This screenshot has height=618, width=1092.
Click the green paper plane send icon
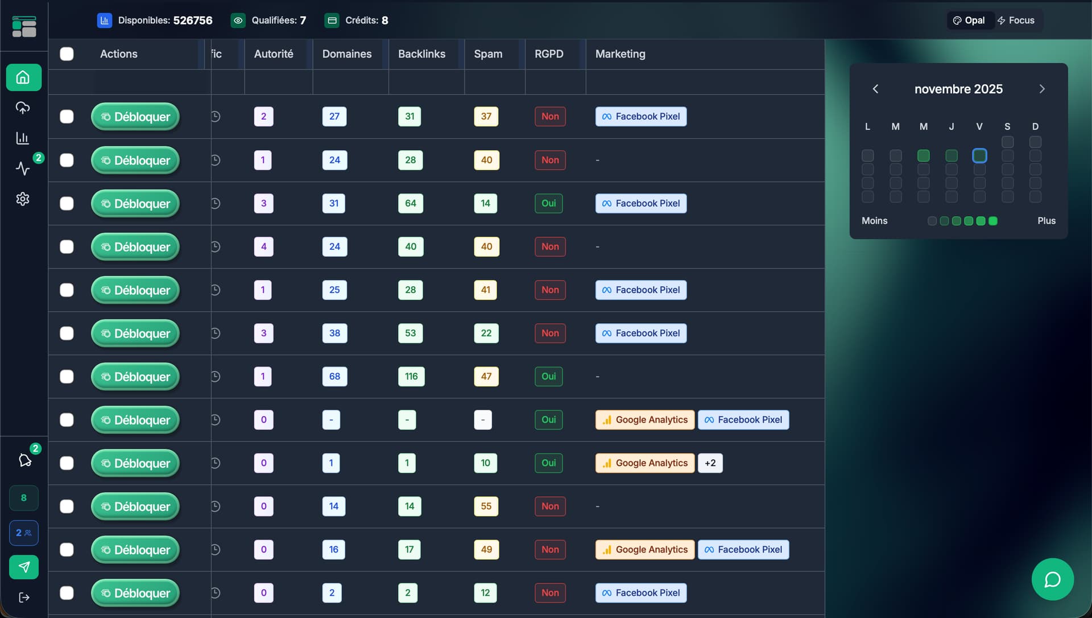[x=24, y=567]
